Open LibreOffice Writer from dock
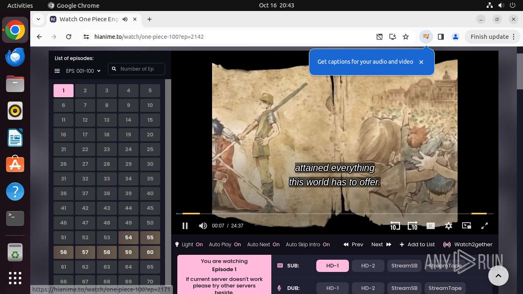The image size is (523, 294). pos(15,138)
